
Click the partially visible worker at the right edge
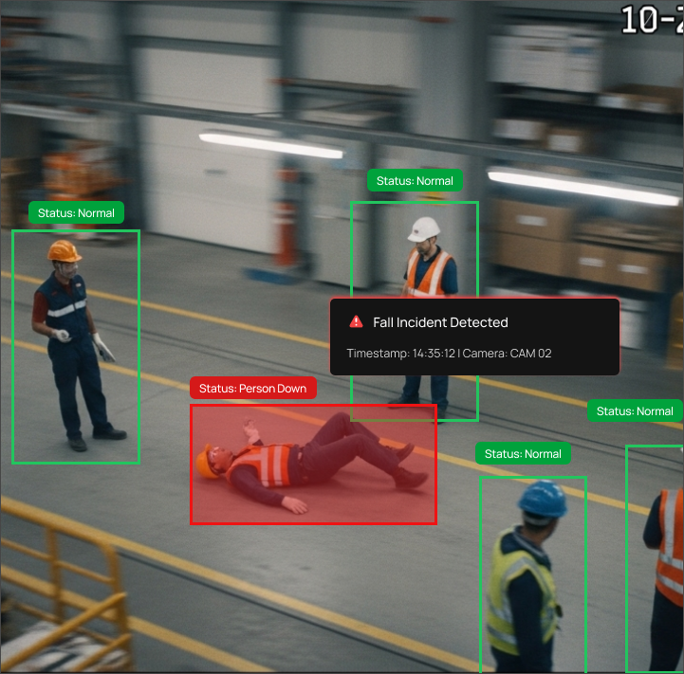pos(667,550)
